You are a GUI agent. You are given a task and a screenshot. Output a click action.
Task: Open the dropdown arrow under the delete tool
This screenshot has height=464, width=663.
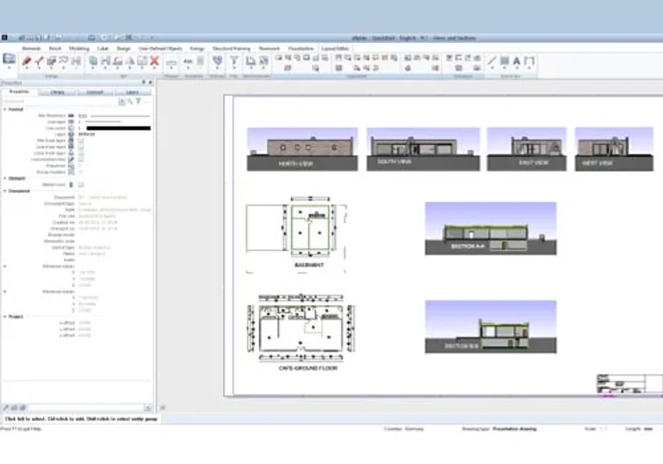pyautogui.click(x=154, y=69)
